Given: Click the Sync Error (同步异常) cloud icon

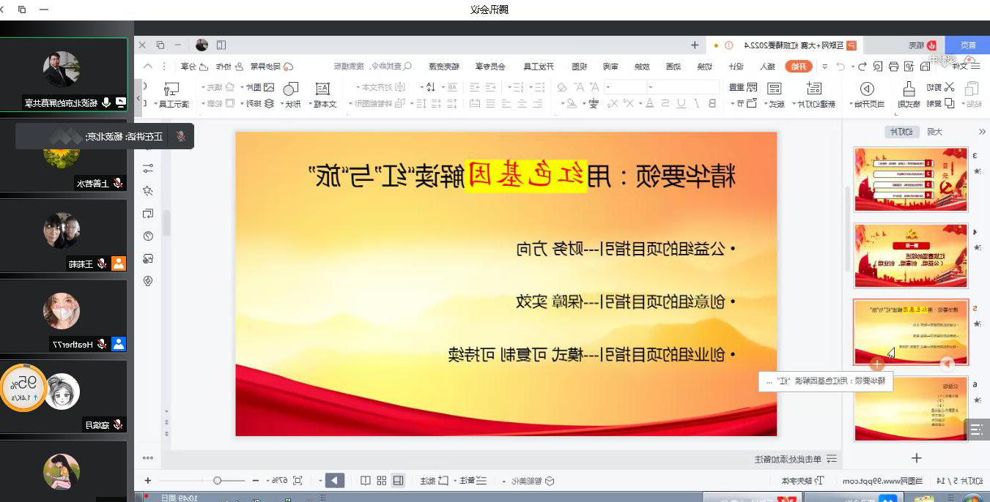Looking at the screenshot, I should pyautogui.click(x=289, y=67).
